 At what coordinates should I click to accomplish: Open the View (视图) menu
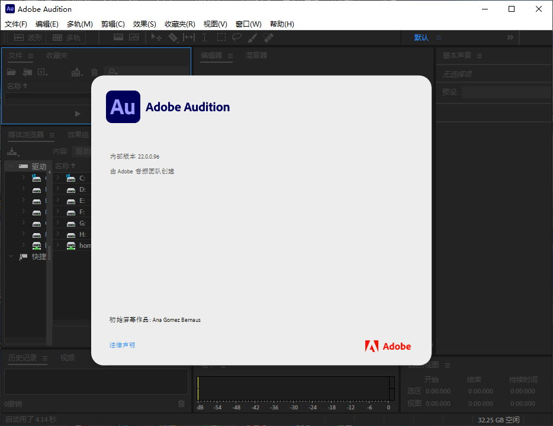click(215, 24)
